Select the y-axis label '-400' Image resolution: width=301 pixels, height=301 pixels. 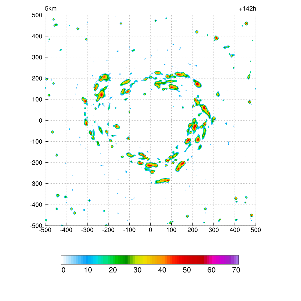coord(36,205)
